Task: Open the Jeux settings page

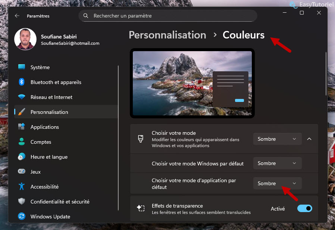Action: (x=35, y=172)
